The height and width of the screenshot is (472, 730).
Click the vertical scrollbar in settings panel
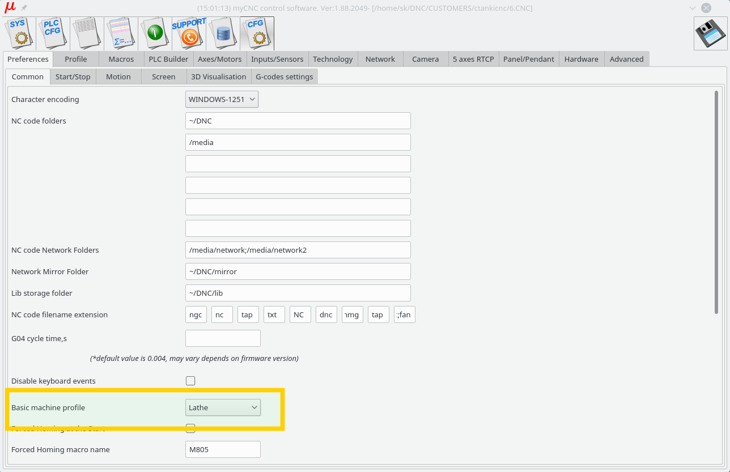pyautogui.click(x=716, y=201)
